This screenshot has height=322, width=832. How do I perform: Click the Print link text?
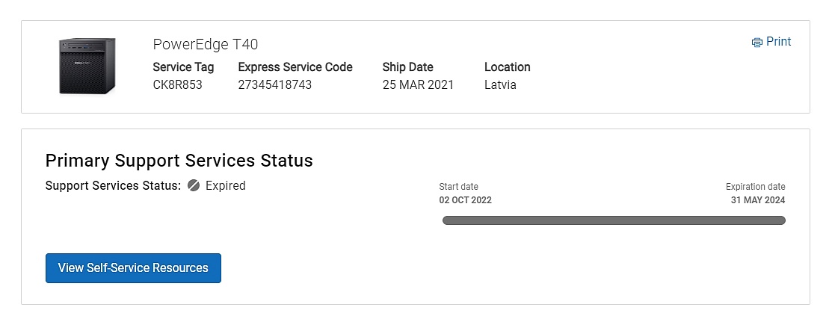point(778,42)
